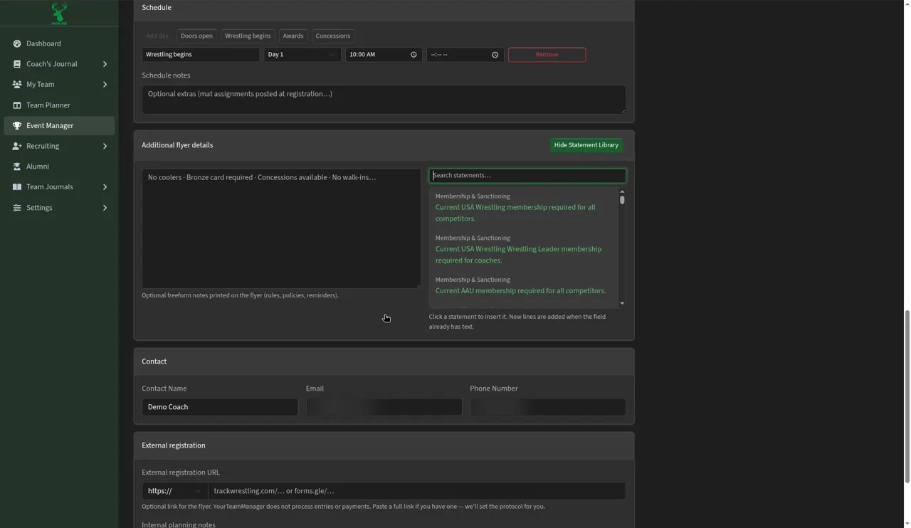The height and width of the screenshot is (528, 911).
Task: Click the Dashboard gauge icon
Action: (17, 43)
